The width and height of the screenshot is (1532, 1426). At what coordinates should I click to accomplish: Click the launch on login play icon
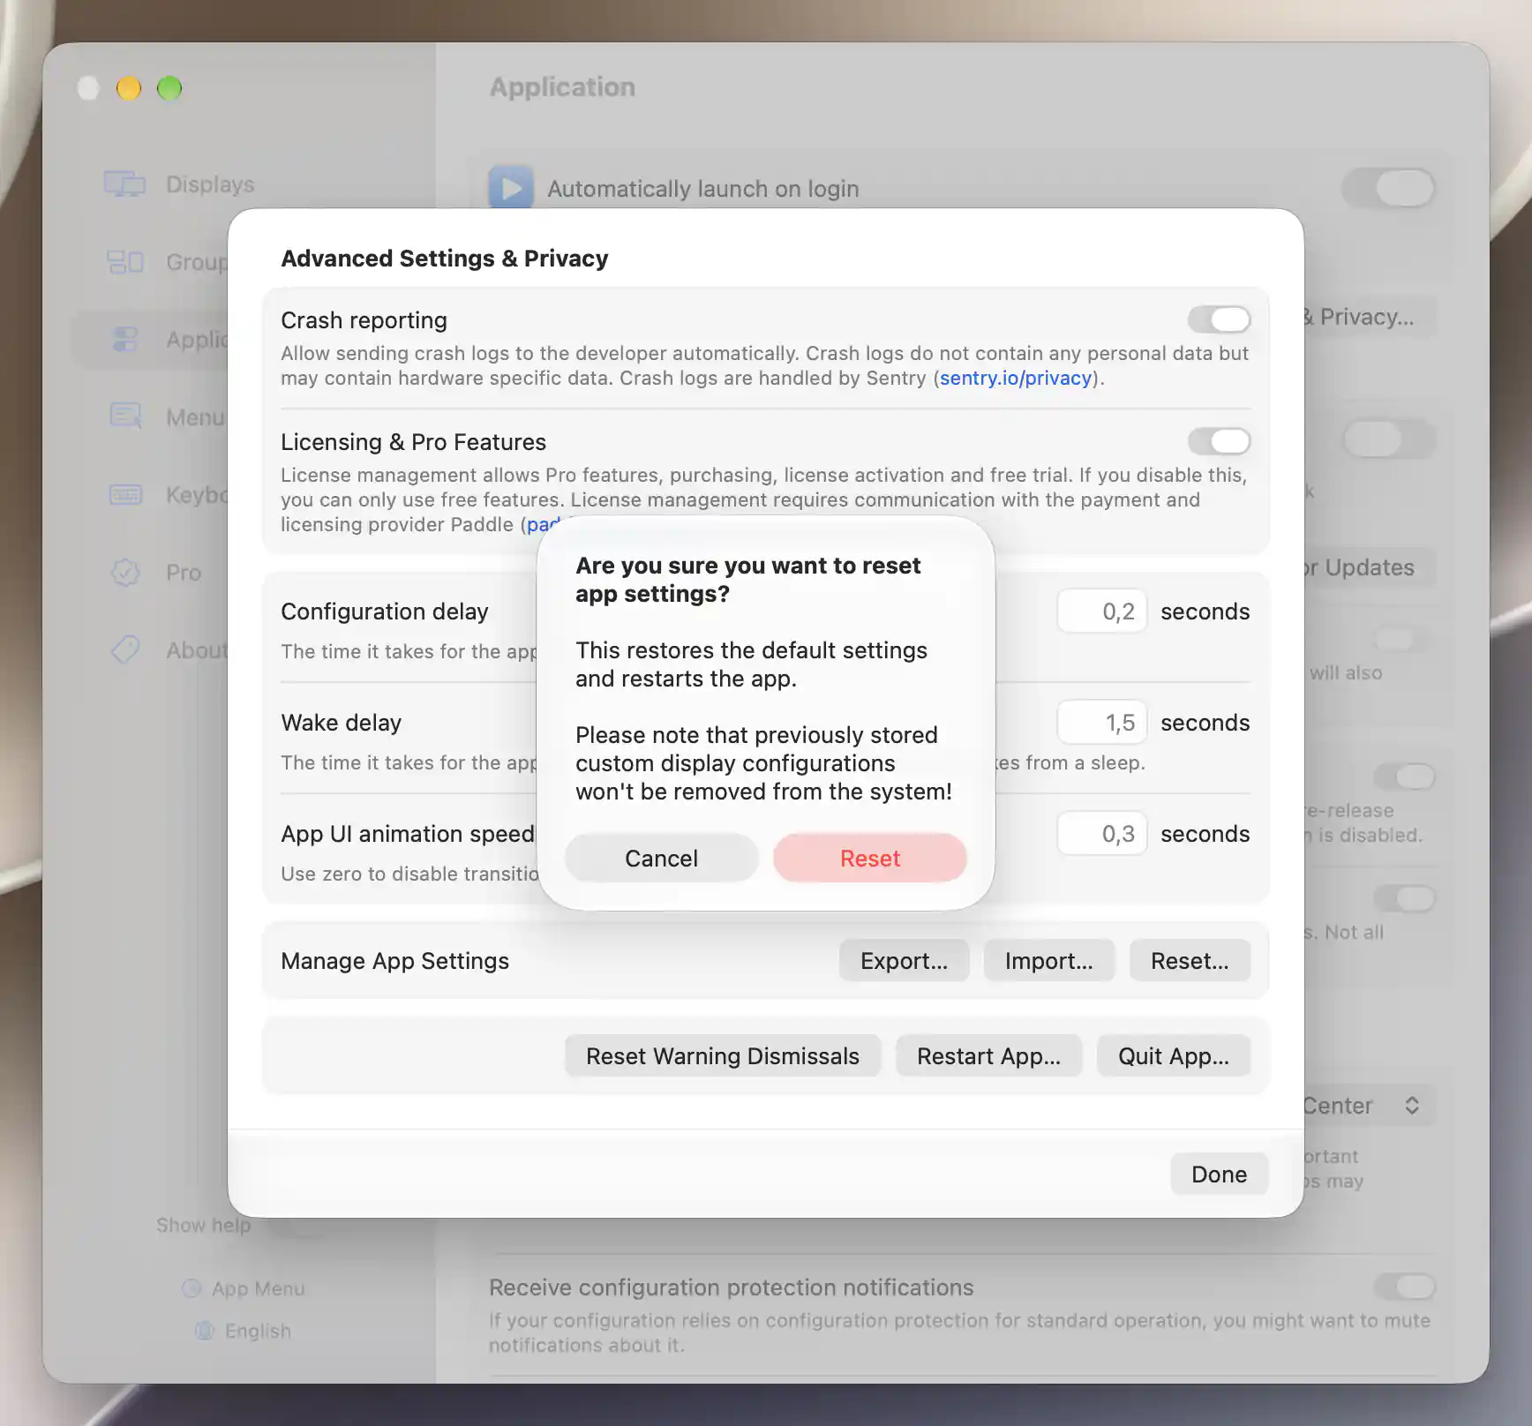pos(511,188)
